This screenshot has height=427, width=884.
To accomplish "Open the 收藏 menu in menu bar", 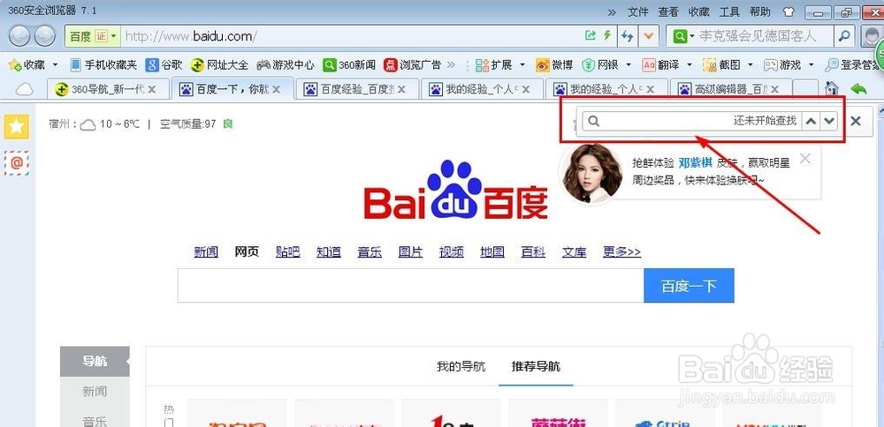I will [x=699, y=11].
